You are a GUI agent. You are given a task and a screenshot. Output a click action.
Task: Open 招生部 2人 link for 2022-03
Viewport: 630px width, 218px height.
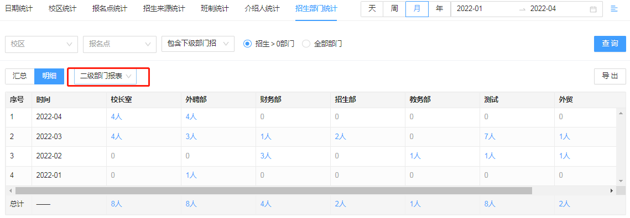pyautogui.click(x=340, y=137)
